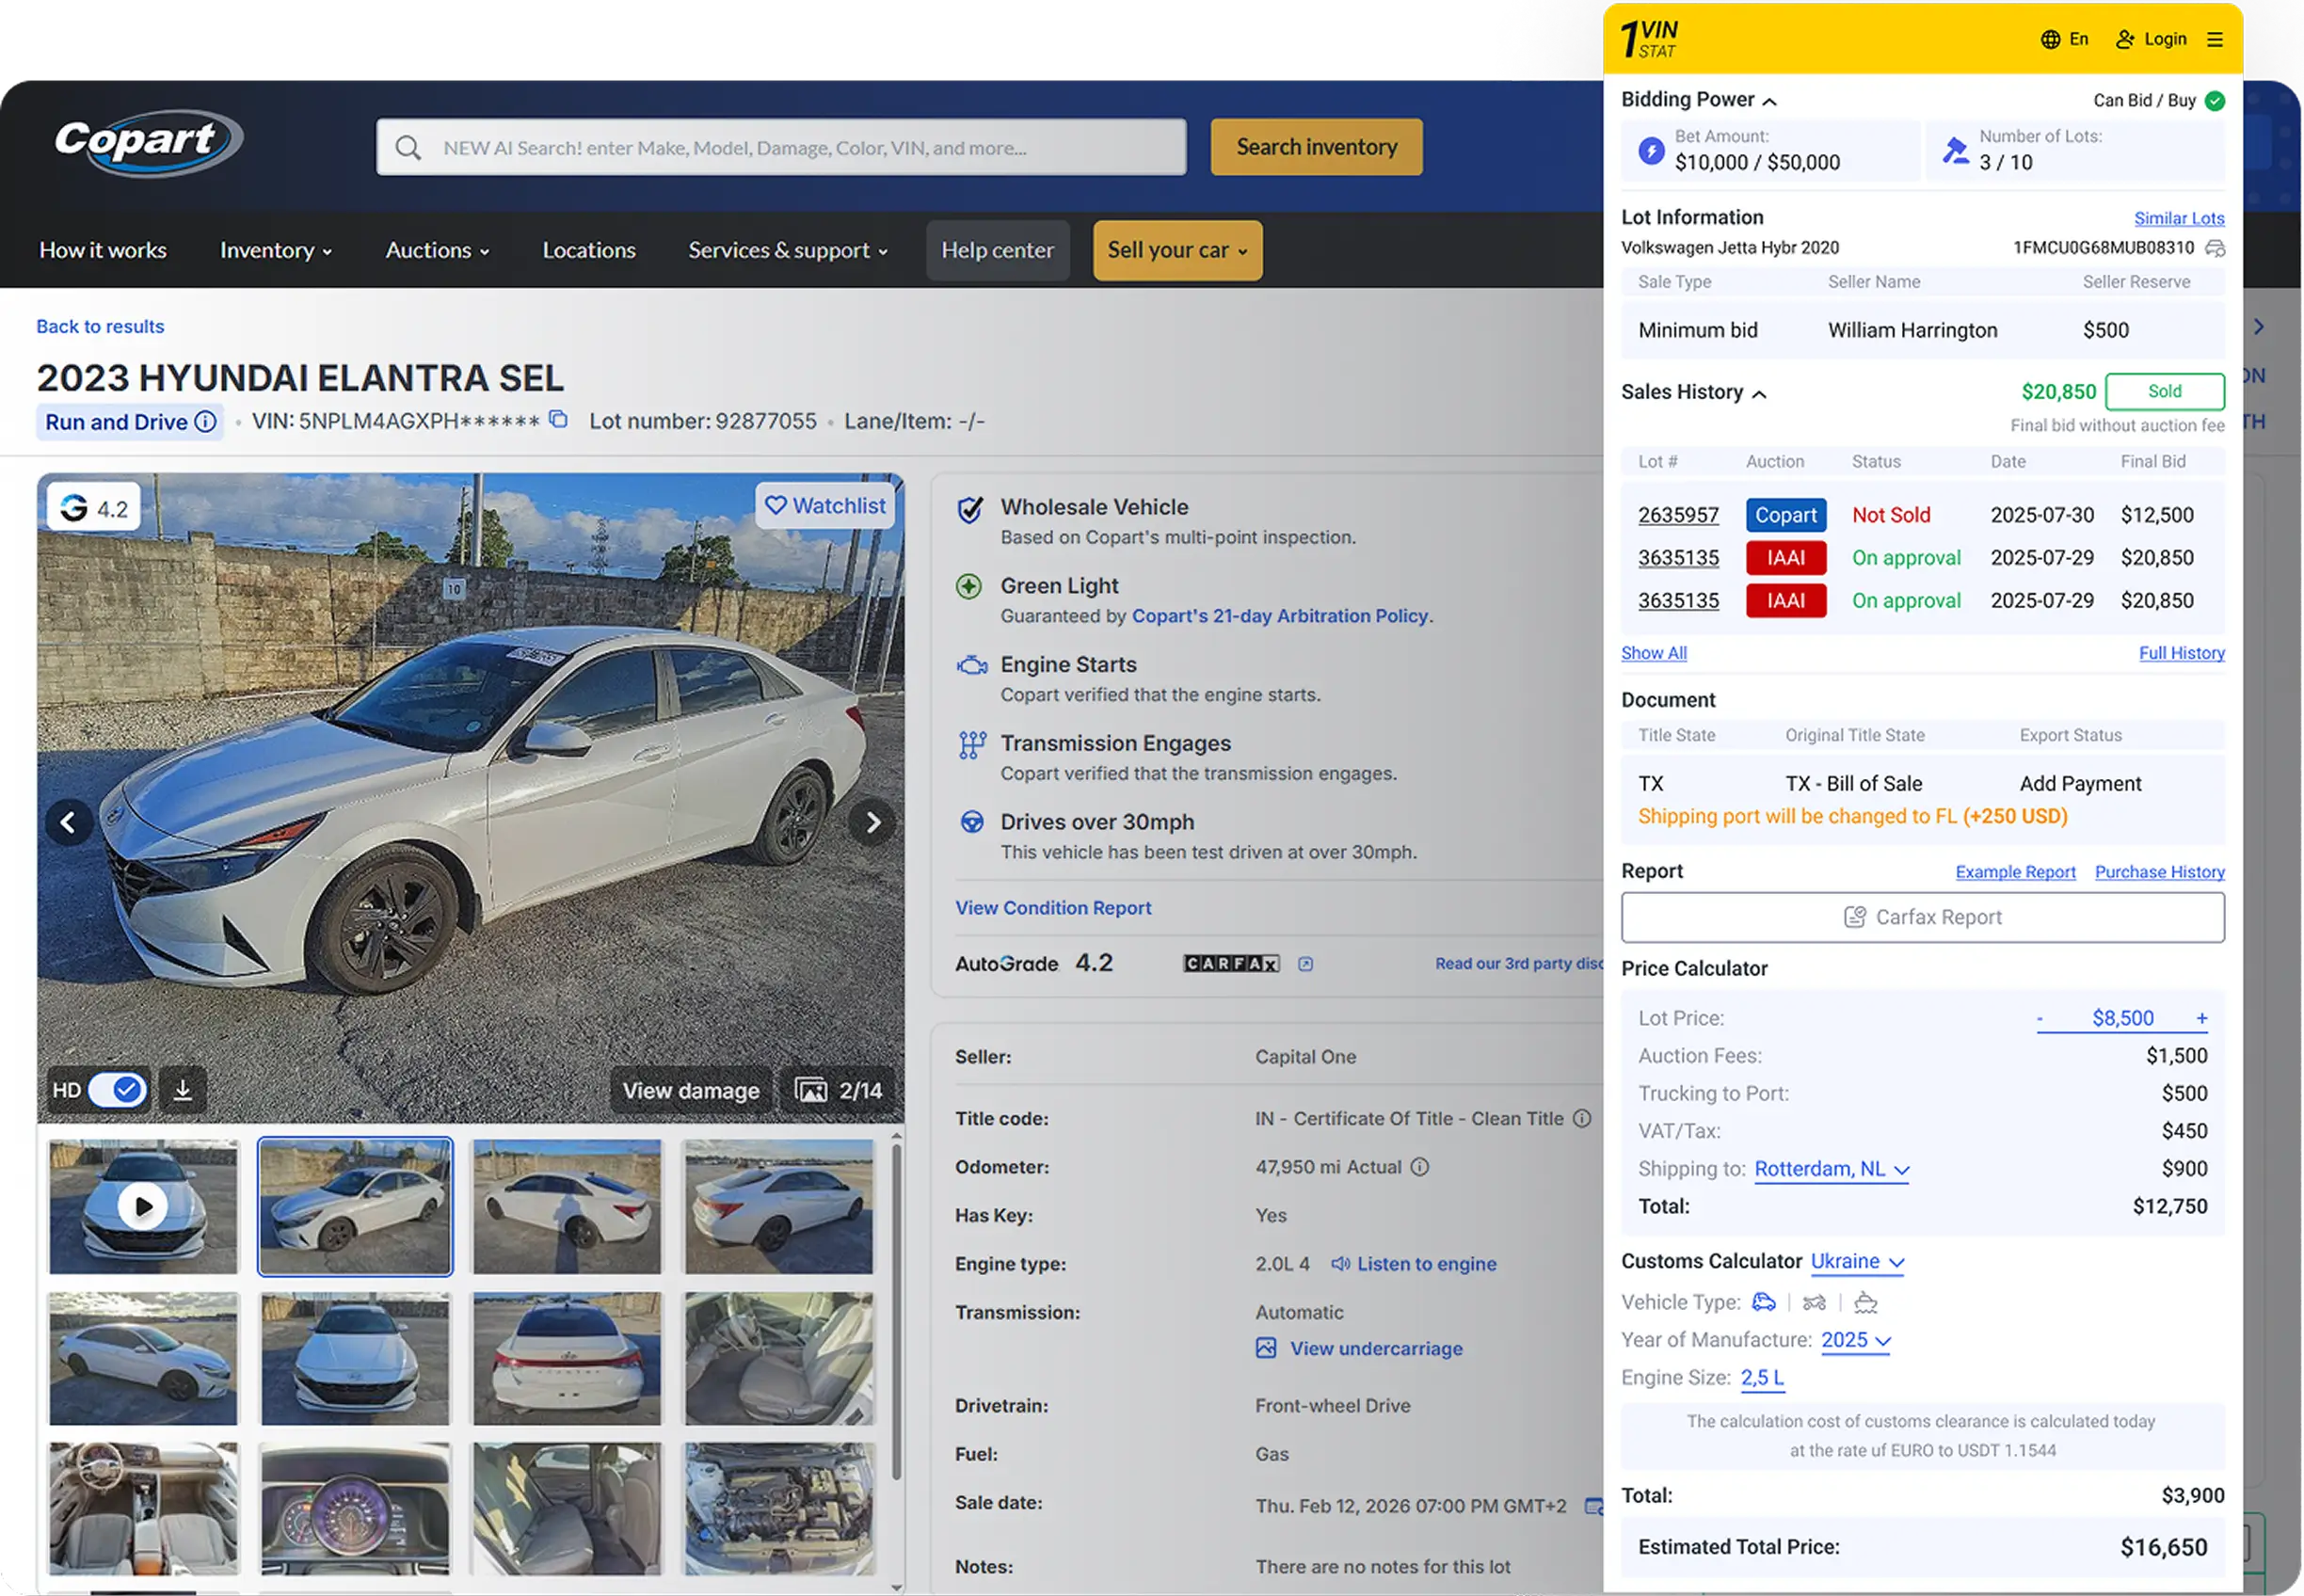Open the Example Report link
Viewport: 2304px width, 1596px height.
coord(2015,872)
